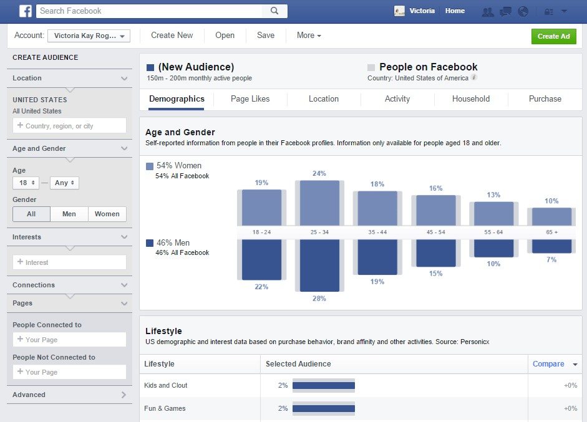Click the Create Ad button
Viewport: 587px width, 422px height.
[x=554, y=36]
